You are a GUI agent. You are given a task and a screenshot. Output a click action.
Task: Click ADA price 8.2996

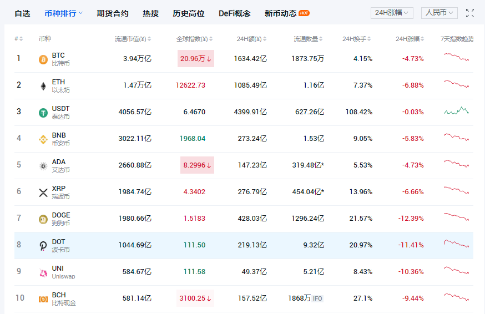click(x=197, y=165)
